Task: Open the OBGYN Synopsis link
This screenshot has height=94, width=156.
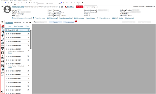Action: (x=79, y=18)
